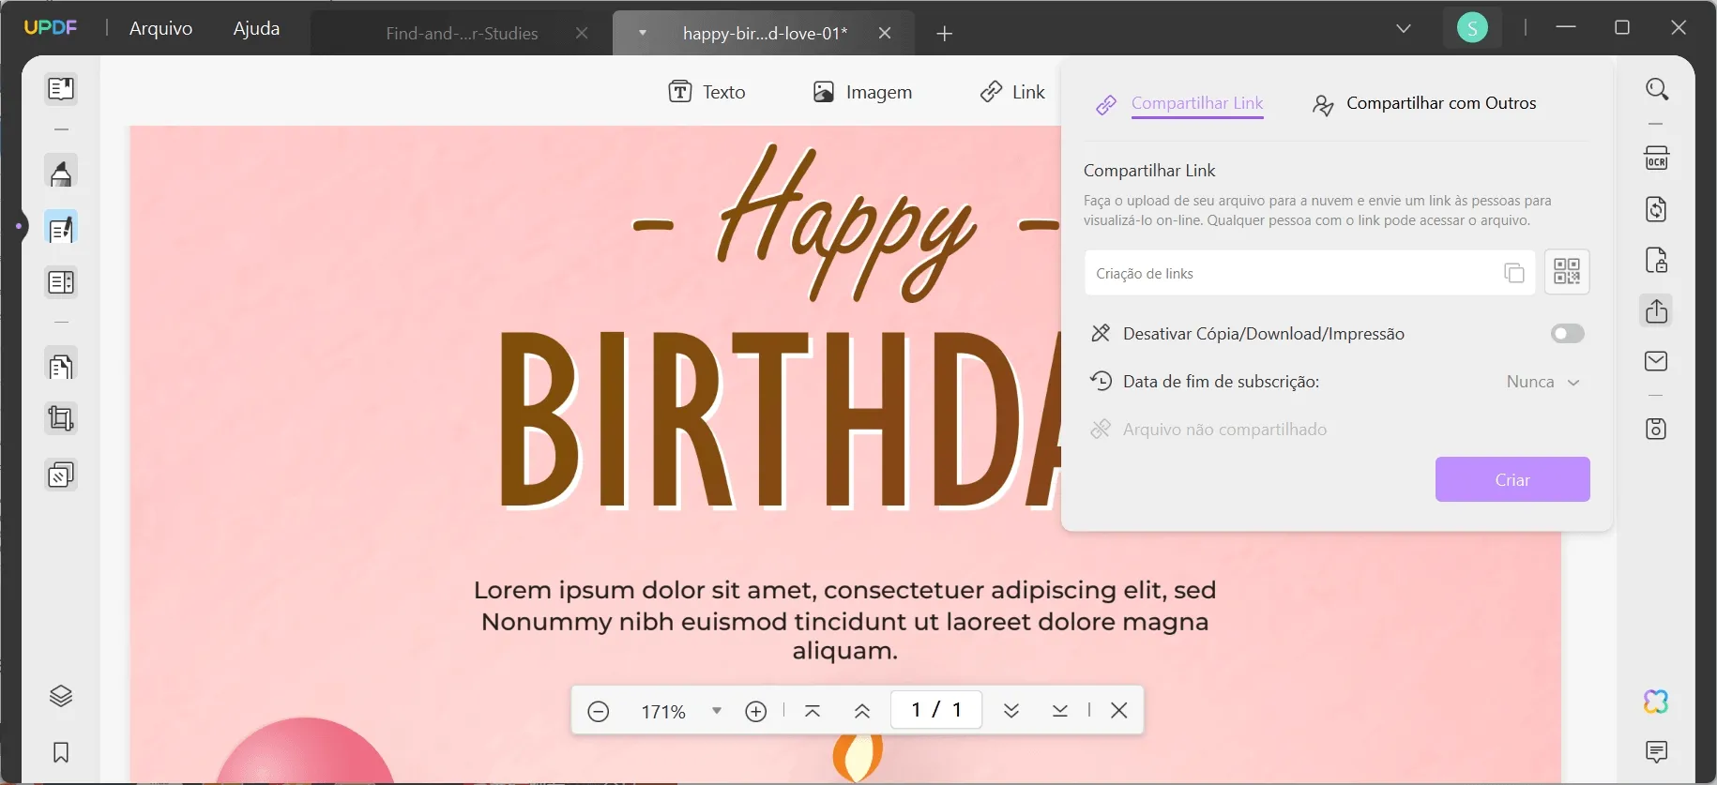The width and height of the screenshot is (1717, 785).
Task: Close the Find-and-...r-Studies tab
Action: pyautogui.click(x=582, y=33)
